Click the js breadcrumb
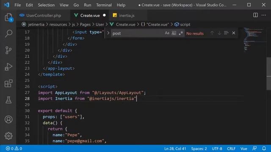The width and height of the screenshot is (271, 152). point(73,24)
